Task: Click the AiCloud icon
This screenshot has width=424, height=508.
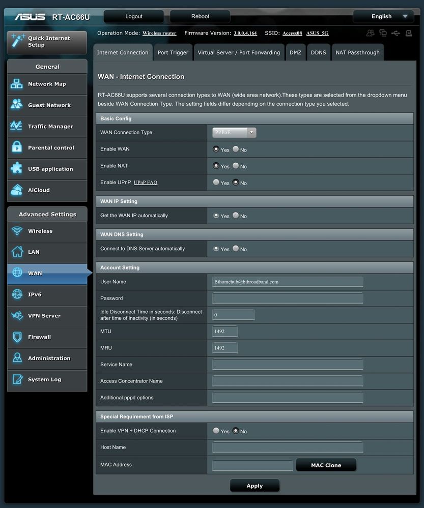Action: pos(17,190)
